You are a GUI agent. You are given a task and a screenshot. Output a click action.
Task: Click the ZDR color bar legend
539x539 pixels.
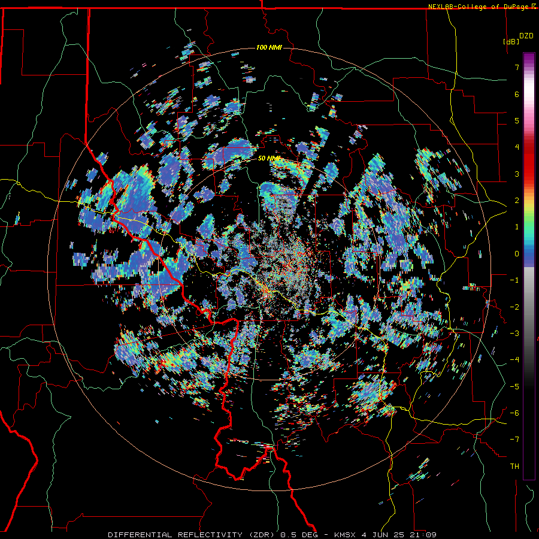point(529,266)
